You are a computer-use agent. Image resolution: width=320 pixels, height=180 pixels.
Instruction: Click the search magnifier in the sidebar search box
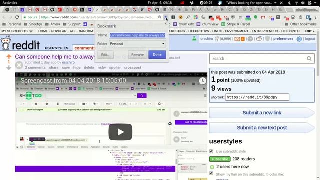(309, 59)
